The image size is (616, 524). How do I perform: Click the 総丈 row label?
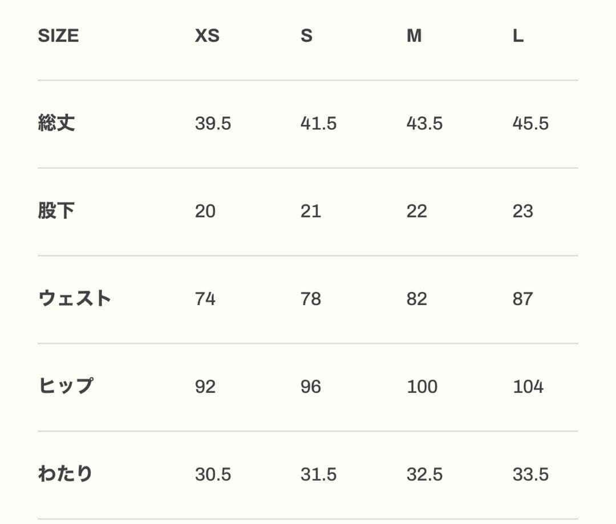56,123
